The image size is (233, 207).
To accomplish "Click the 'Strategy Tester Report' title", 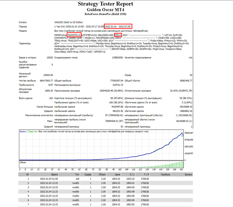I will coord(105,4).
